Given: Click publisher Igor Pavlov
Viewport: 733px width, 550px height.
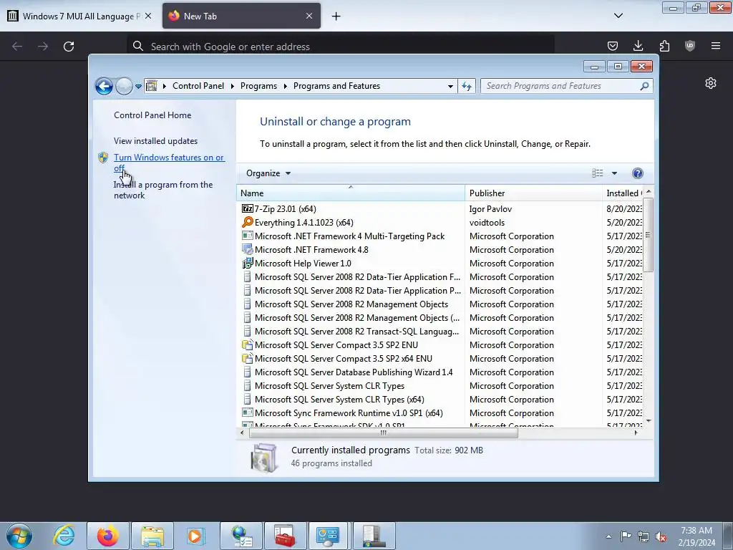Looking at the screenshot, I should [x=490, y=209].
